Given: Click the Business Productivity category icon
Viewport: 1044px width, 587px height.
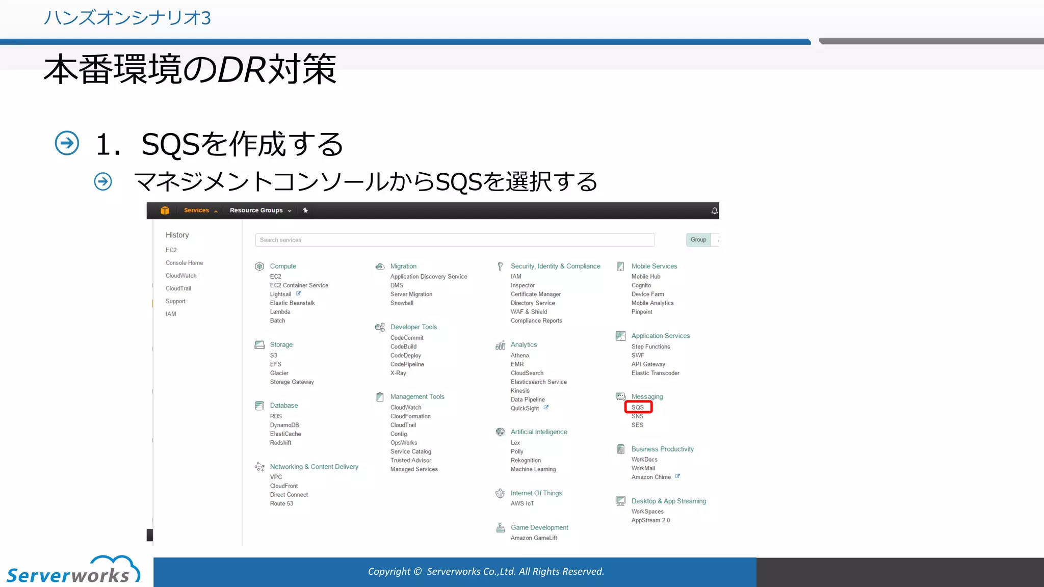Looking at the screenshot, I should click(620, 449).
